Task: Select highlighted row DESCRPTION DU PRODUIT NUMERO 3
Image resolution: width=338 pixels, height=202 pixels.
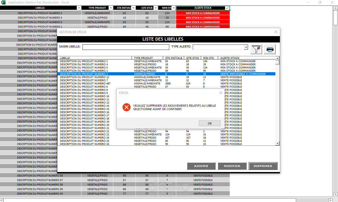Action: (x=166, y=74)
